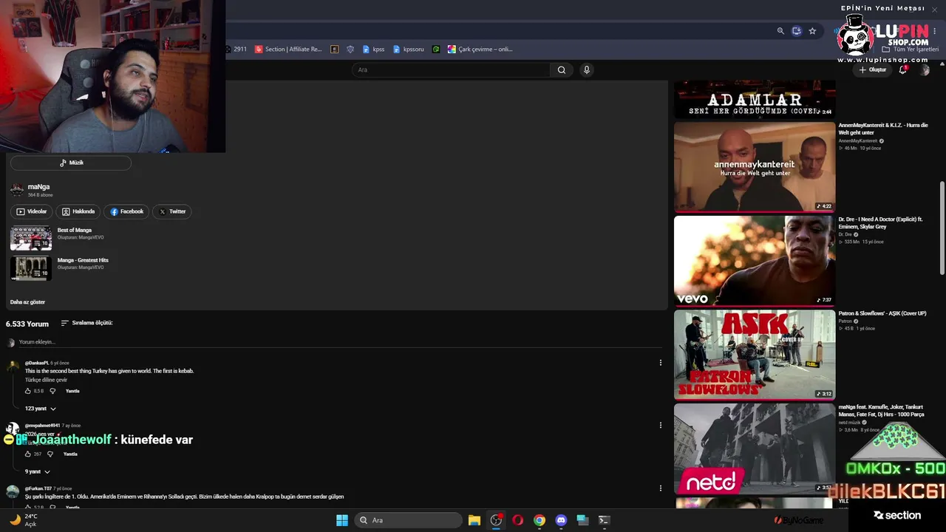Open the Section Affiliate bookmark
The width and height of the screenshot is (946, 532).
click(x=288, y=50)
